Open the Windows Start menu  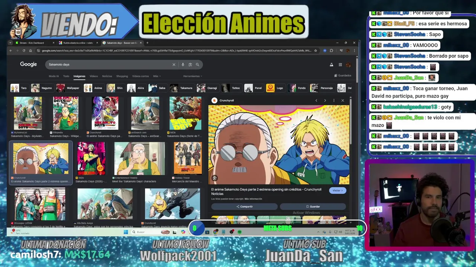(x=126, y=232)
